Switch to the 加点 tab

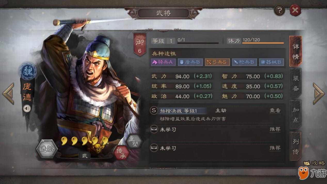pos(296,115)
